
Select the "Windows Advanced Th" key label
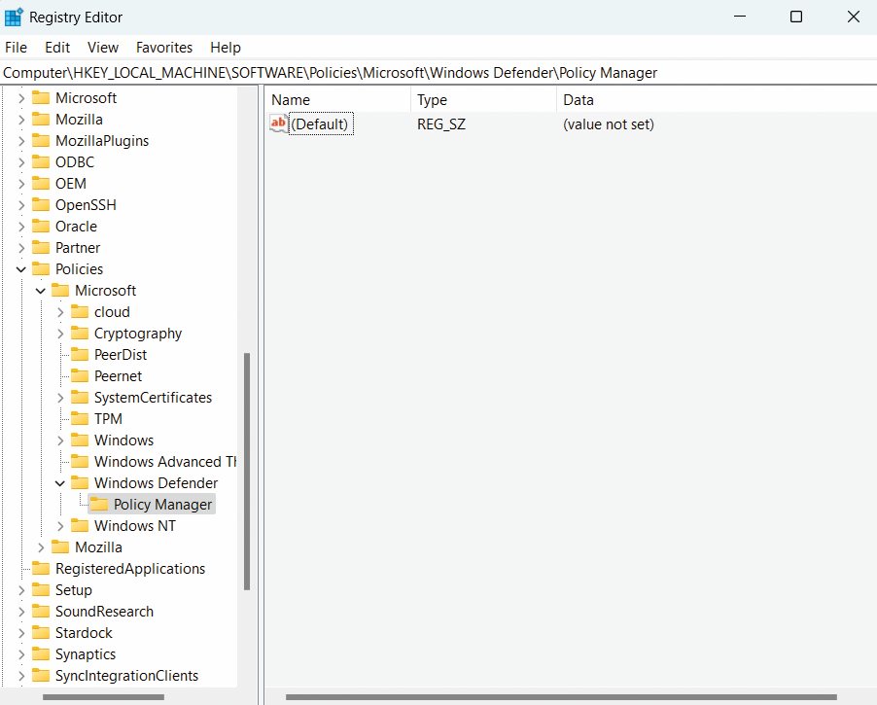click(x=165, y=462)
